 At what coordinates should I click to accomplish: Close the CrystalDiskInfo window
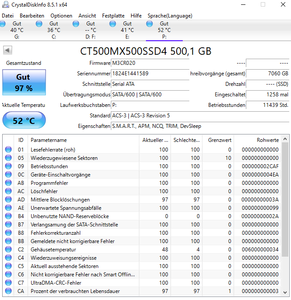point(283,4)
